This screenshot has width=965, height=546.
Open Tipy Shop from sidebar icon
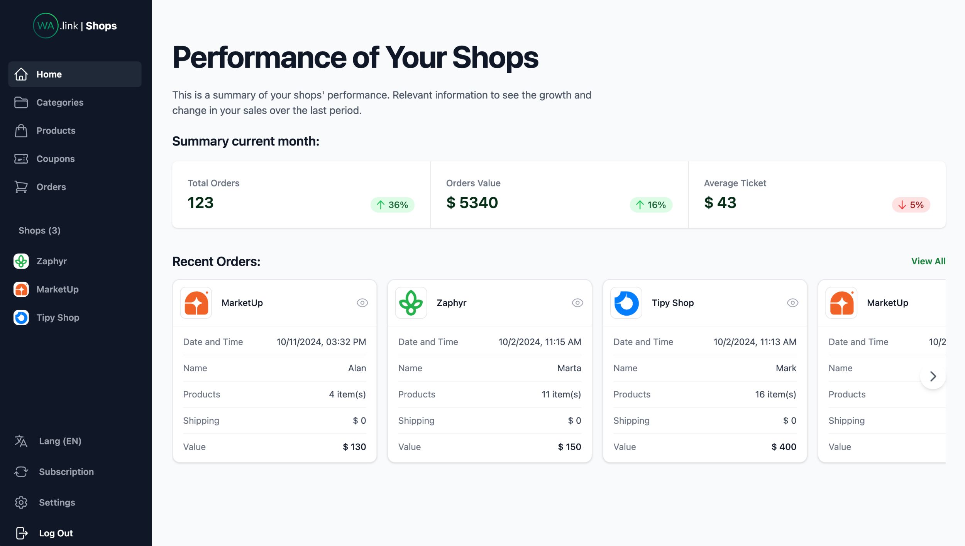(x=21, y=318)
